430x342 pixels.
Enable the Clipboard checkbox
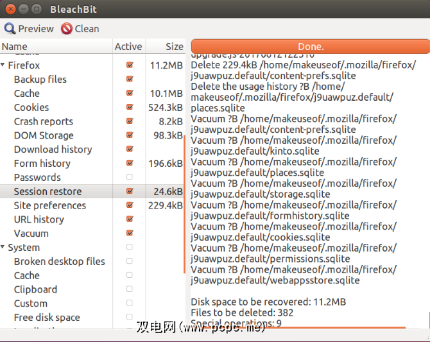[x=130, y=289]
